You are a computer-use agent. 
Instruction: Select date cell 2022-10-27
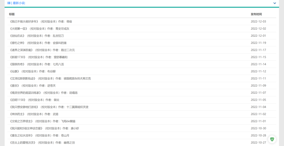[258, 143]
